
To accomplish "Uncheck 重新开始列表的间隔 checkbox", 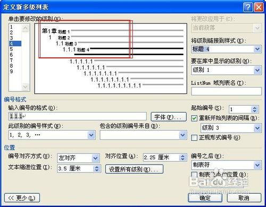I will coord(194,118).
